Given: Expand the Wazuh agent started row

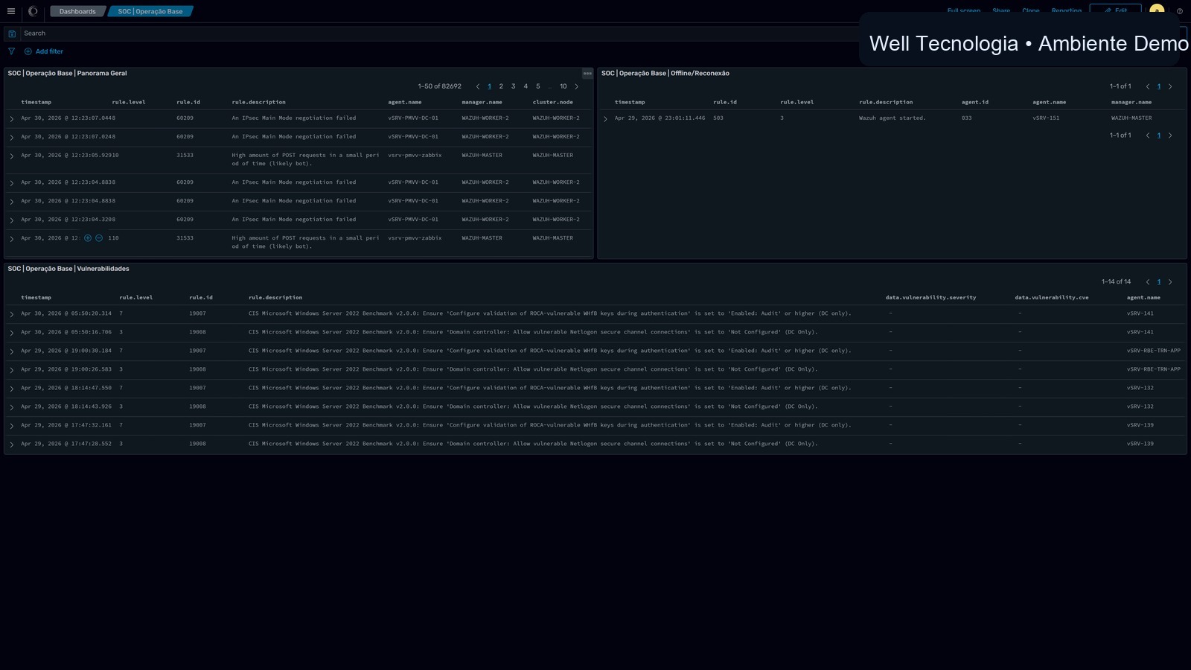Looking at the screenshot, I should (605, 119).
